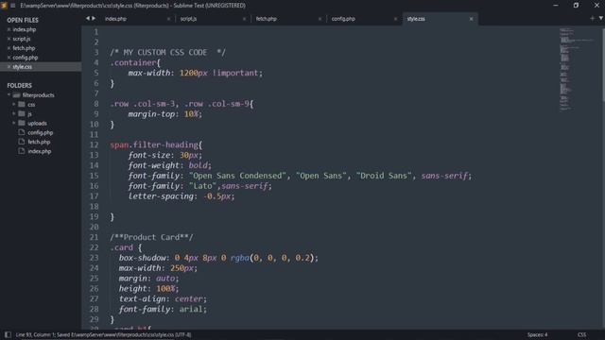Expand the uploads folder arrow
This screenshot has width=605, height=340.
click(x=14, y=123)
